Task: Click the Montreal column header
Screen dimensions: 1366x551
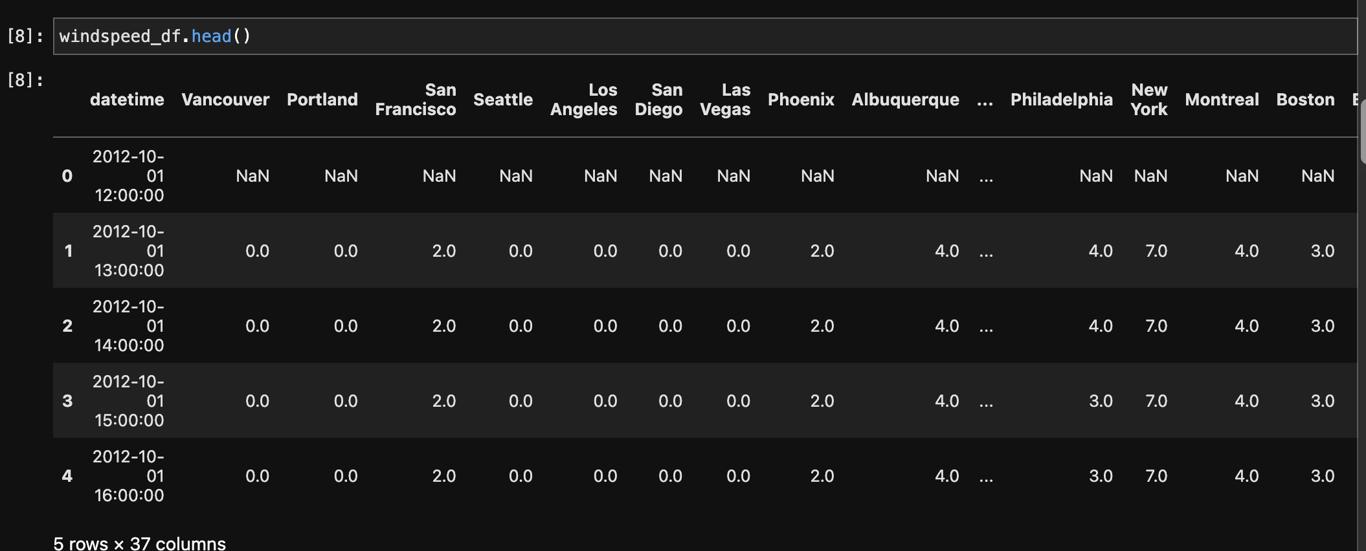Action: point(1222,100)
